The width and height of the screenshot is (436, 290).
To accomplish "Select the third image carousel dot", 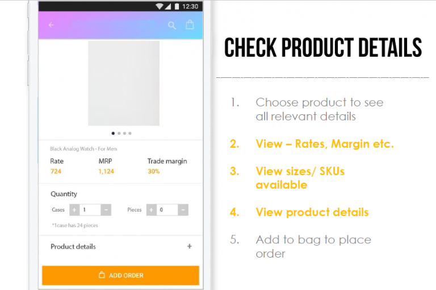I will 124,133.
